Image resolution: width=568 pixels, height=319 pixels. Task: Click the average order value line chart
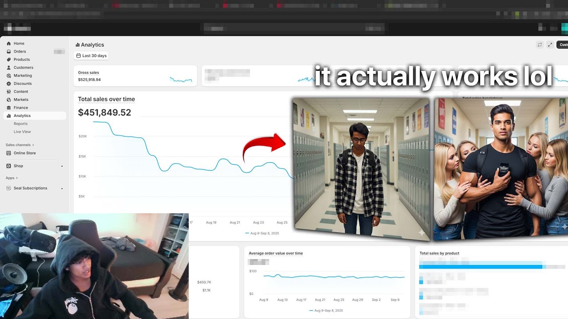click(334, 277)
